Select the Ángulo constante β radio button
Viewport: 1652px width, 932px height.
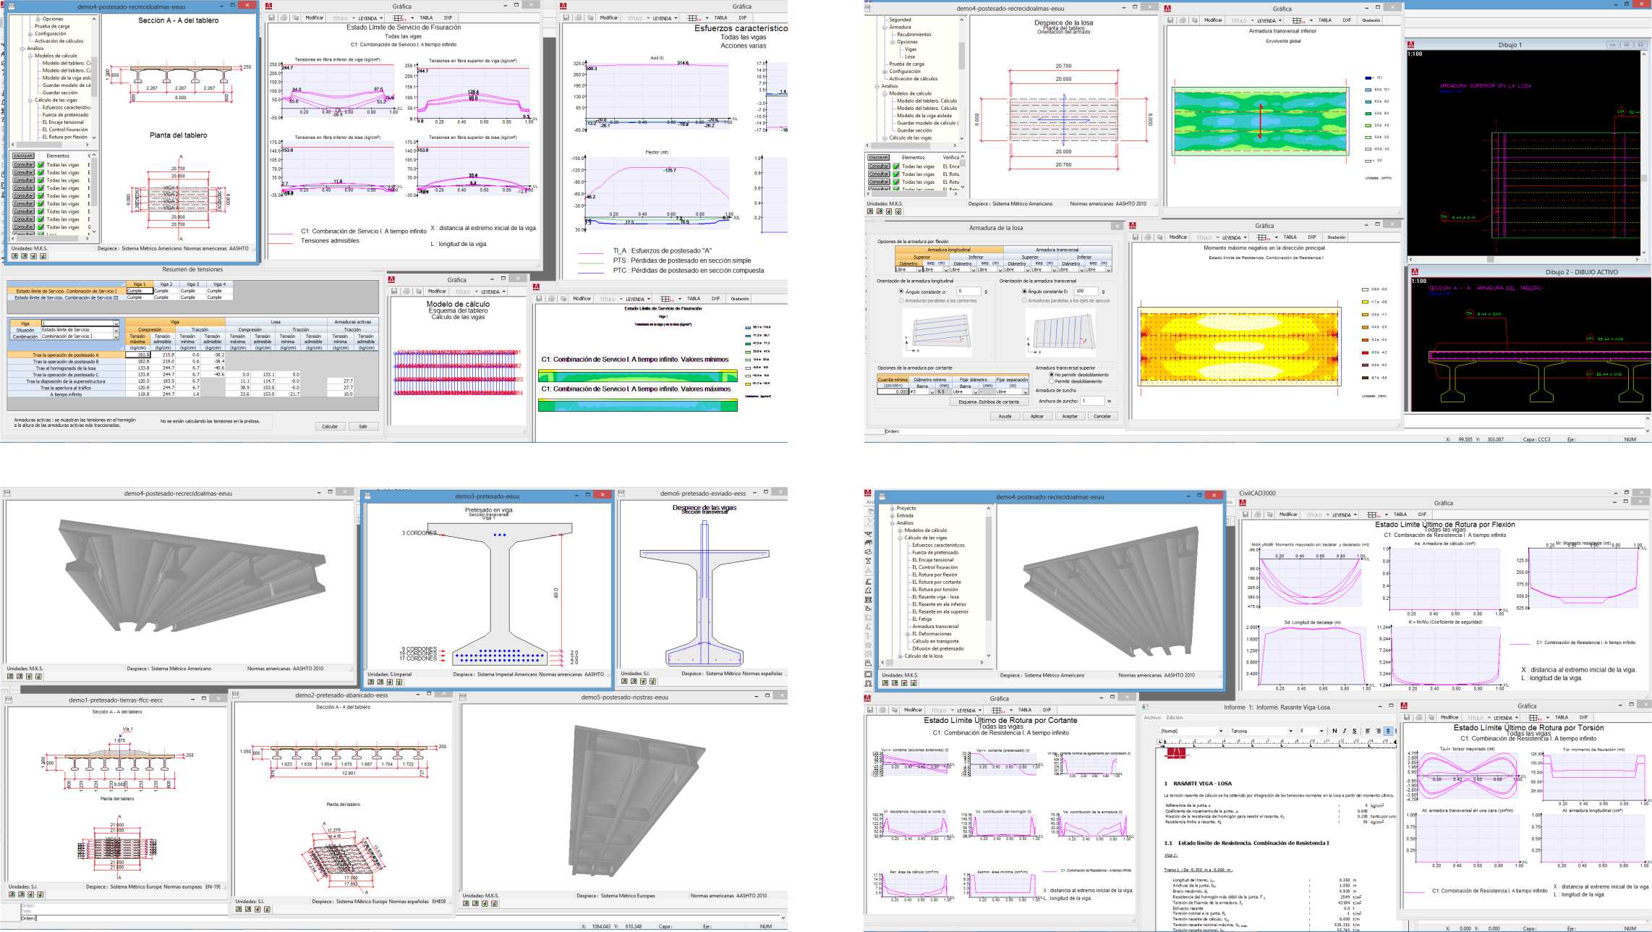(x=1024, y=292)
